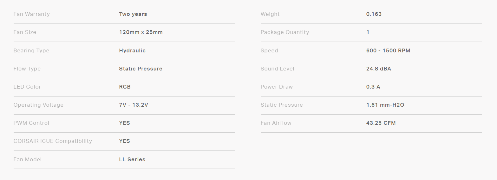Screen dimensions: 497x180
Task: Click the '24.8 dBA' sound level value
Action: pos(378,69)
